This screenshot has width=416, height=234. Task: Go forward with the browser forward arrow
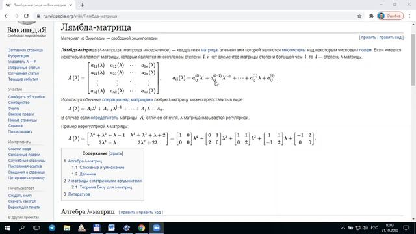(16, 16)
